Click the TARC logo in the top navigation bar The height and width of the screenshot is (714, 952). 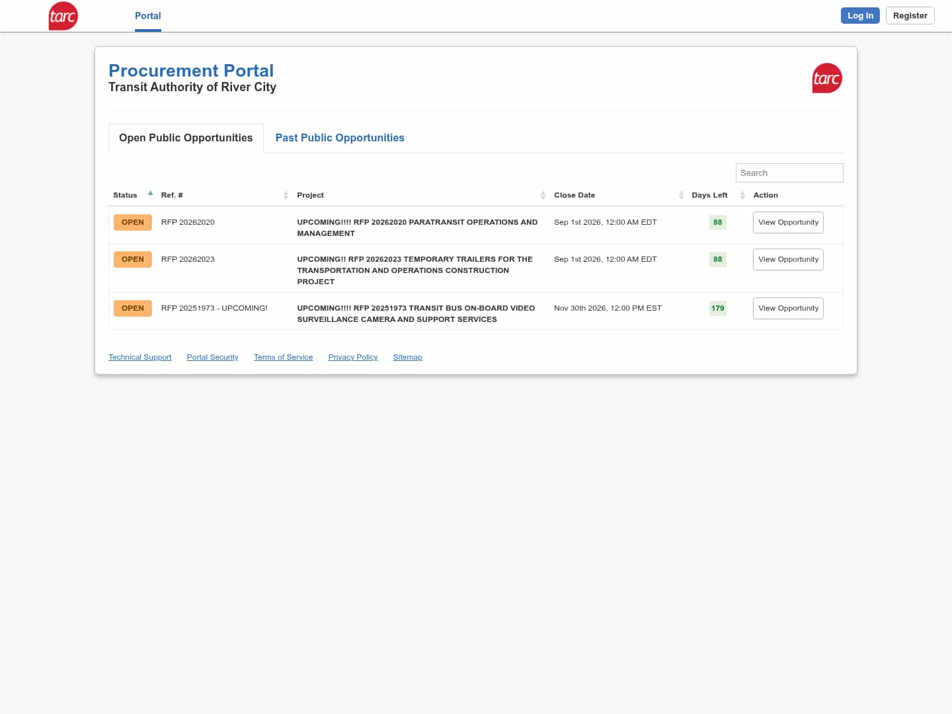[x=63, y=16]
